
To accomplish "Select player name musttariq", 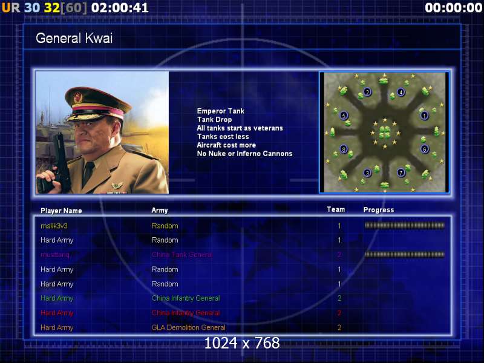I will (x=55, y=255).
